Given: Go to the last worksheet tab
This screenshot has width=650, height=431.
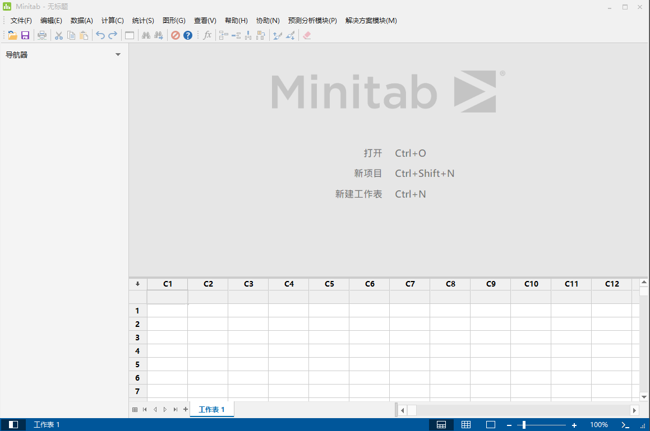Looking at the screenshot, I should 176,410.
